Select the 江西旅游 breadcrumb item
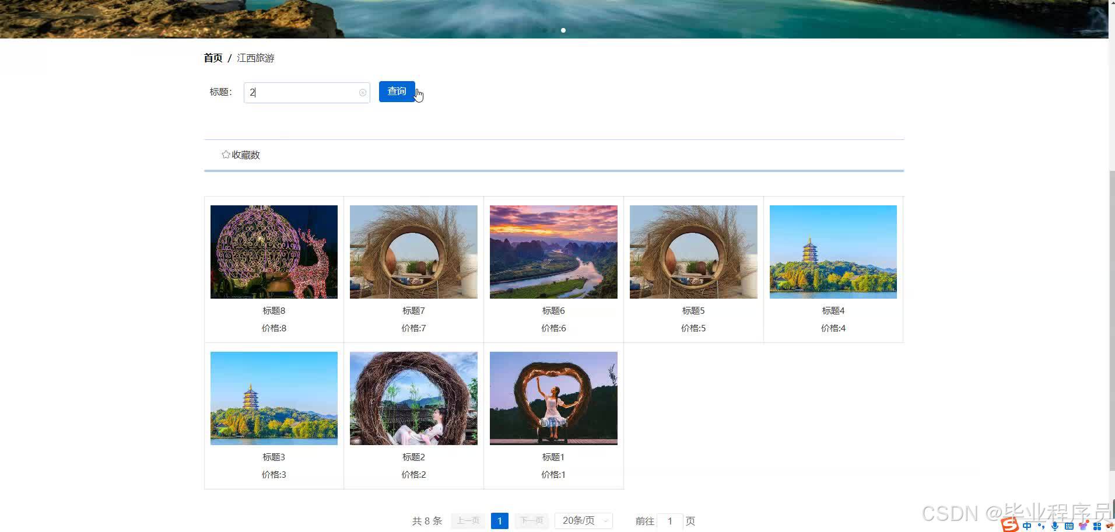Viewport: 1115px width, 532px height. tap(255, 58)
